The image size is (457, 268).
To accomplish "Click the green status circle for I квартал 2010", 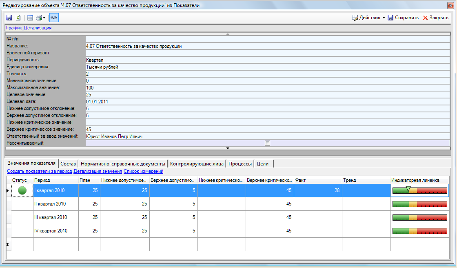I will click(x=22, y=190).
